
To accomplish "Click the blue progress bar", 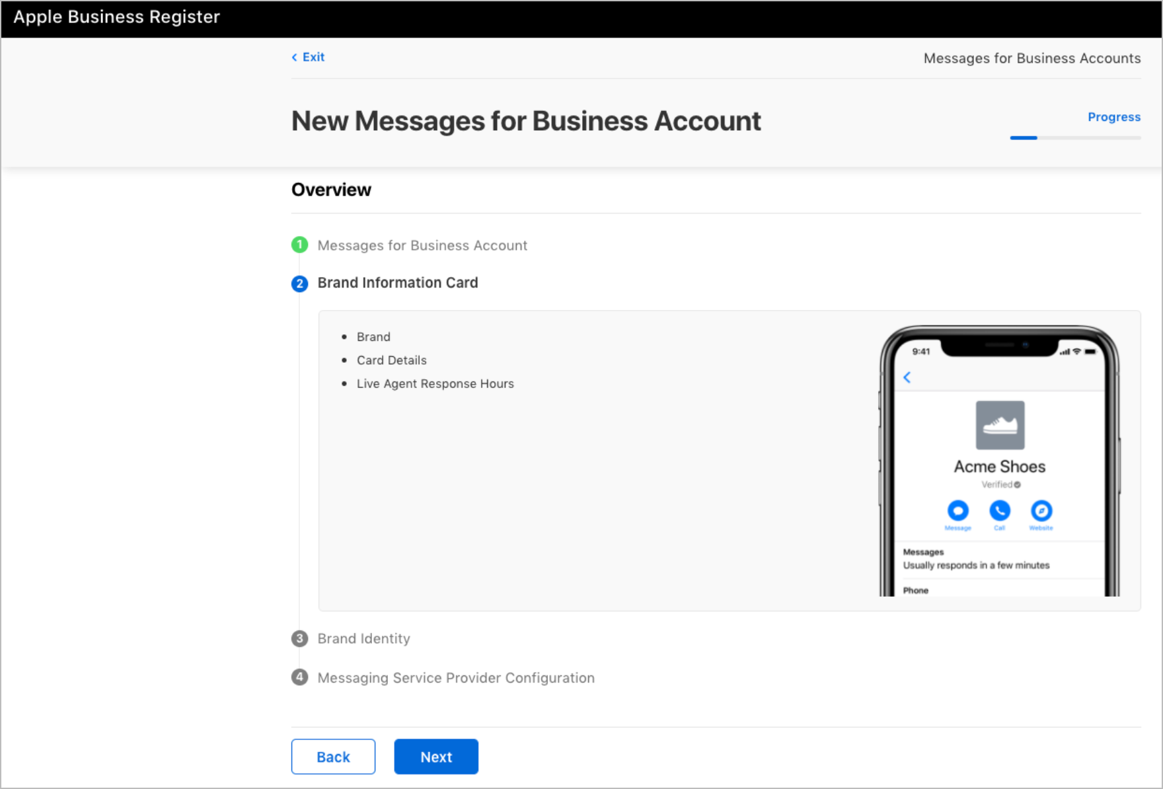I will pos(1024,137).
